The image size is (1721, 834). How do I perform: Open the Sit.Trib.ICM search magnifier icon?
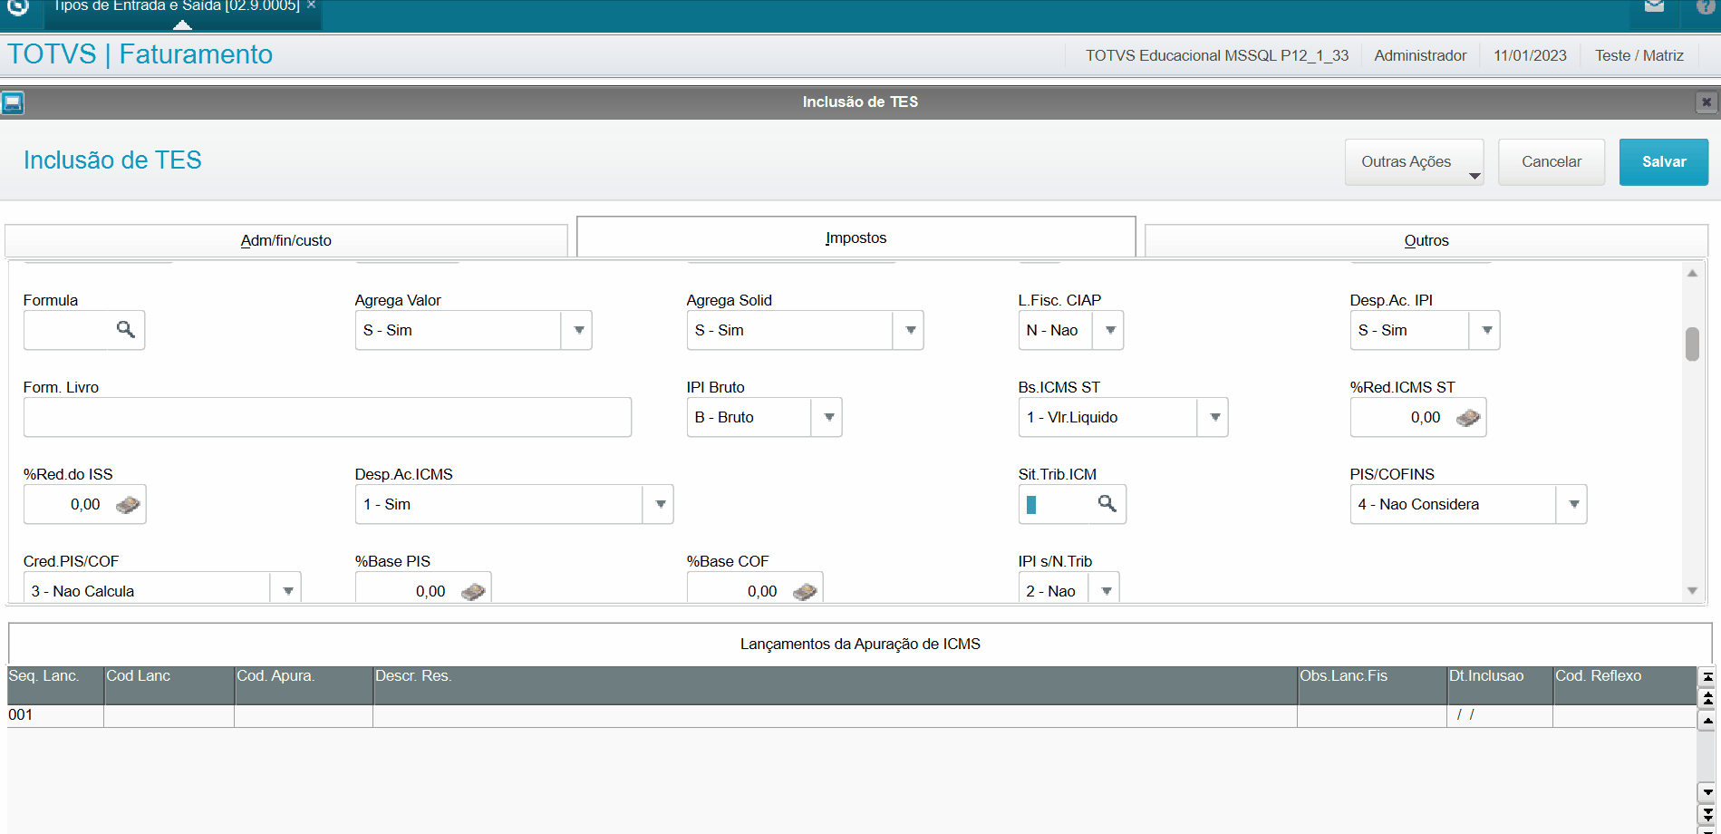click(x=1107, y=503)
